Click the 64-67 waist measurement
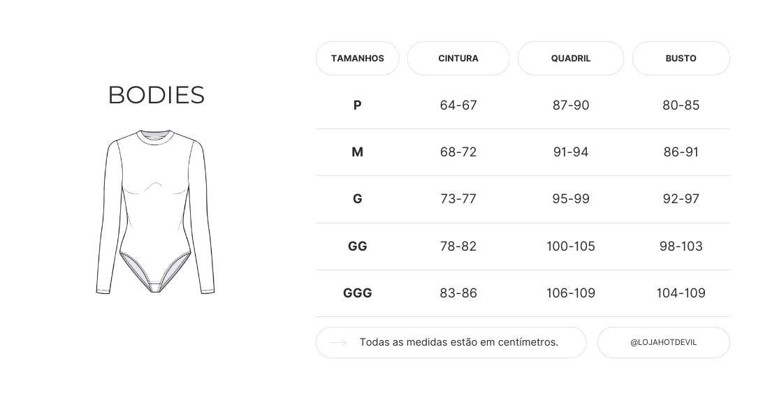The width and height of the screenshot is (770, 398). coord(458,105)
